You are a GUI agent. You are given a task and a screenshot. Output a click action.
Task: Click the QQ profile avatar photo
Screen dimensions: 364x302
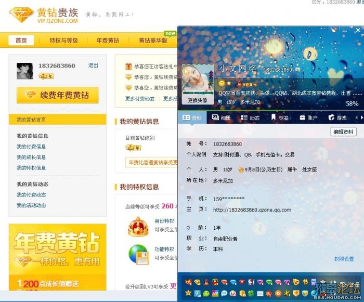[198, 80]
